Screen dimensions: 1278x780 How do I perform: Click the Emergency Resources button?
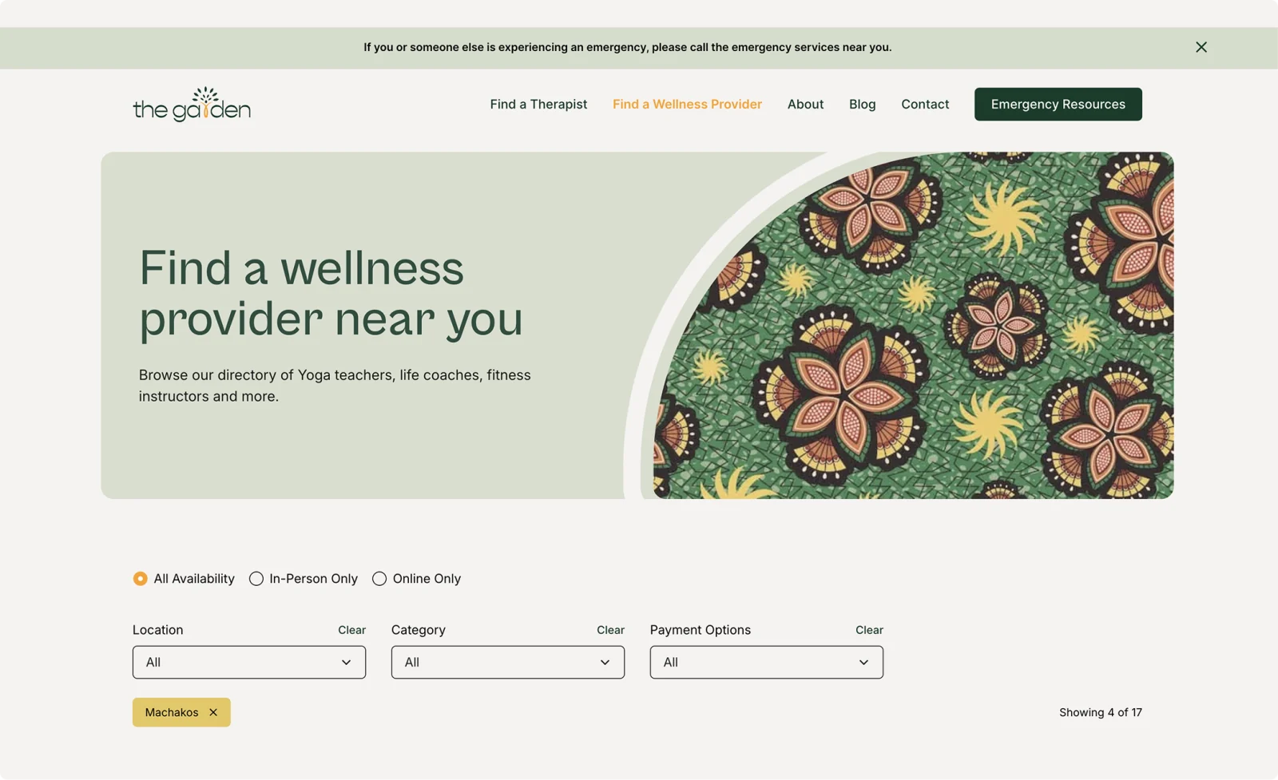coord(1058,104)
